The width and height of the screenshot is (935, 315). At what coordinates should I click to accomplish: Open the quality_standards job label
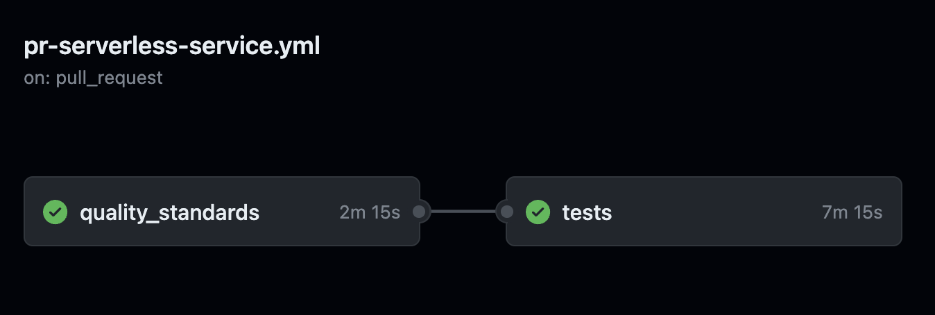point(170,212)
